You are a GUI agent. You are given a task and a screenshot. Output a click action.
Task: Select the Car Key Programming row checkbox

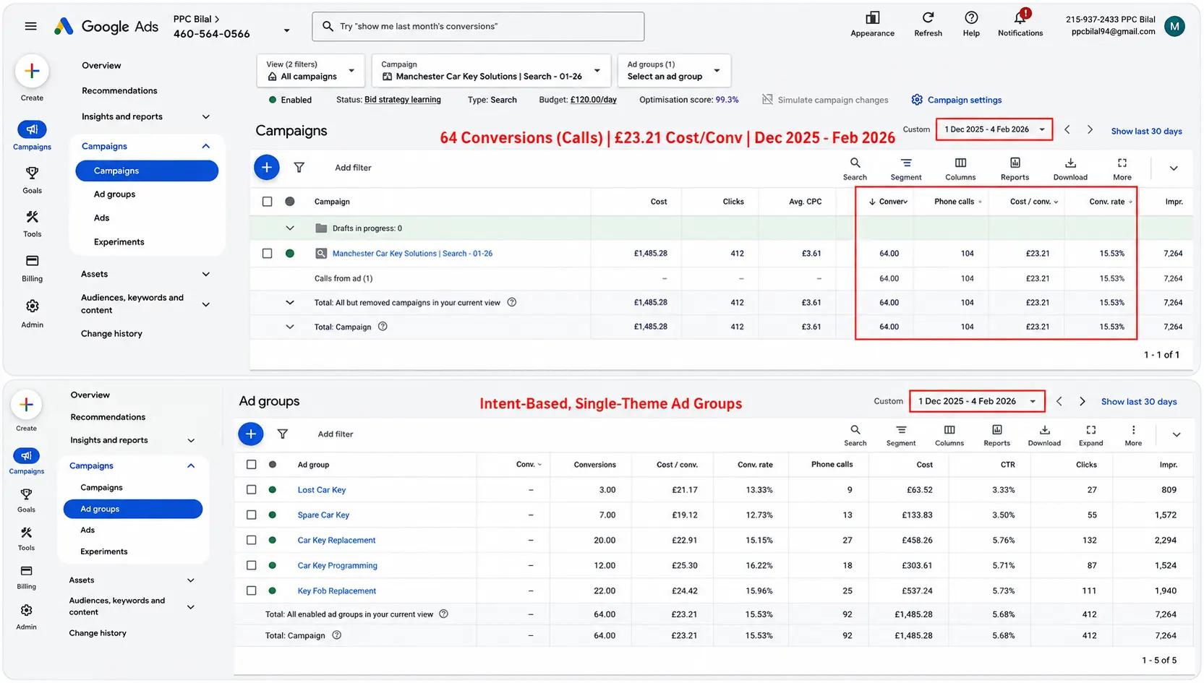251,566
